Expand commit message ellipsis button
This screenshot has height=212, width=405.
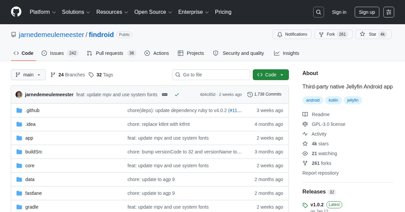pyautogui.click(x=165, y=95)
